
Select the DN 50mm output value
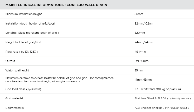coord(142,61)
